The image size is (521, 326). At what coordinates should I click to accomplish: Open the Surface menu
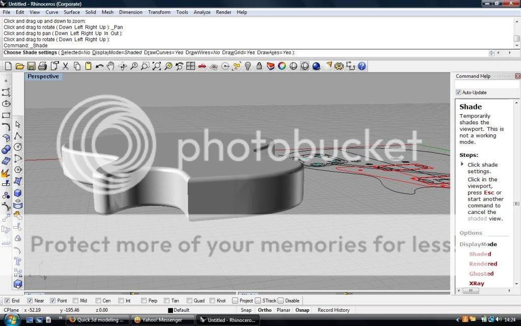tap(72, 12)
